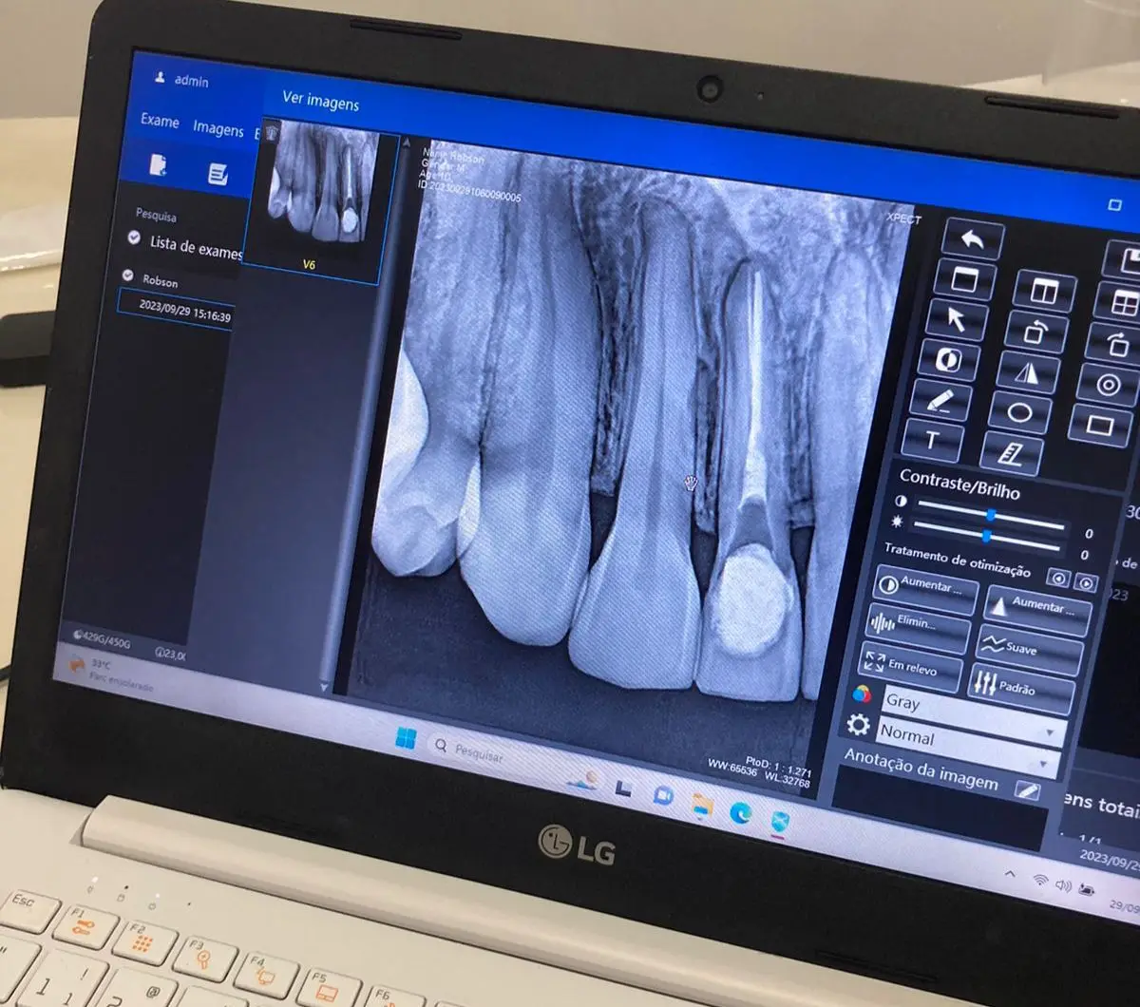Click the thumbnail panel scrollbar up arrow
The image size is (1140, 1007).
click(406, 143)
